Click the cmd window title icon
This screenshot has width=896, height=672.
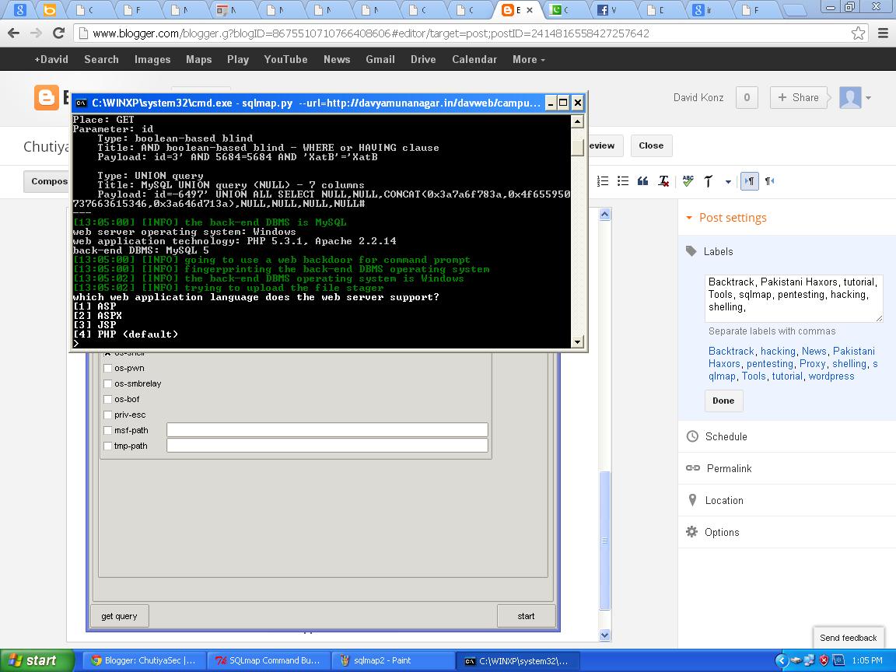click(x=81, y=103)
